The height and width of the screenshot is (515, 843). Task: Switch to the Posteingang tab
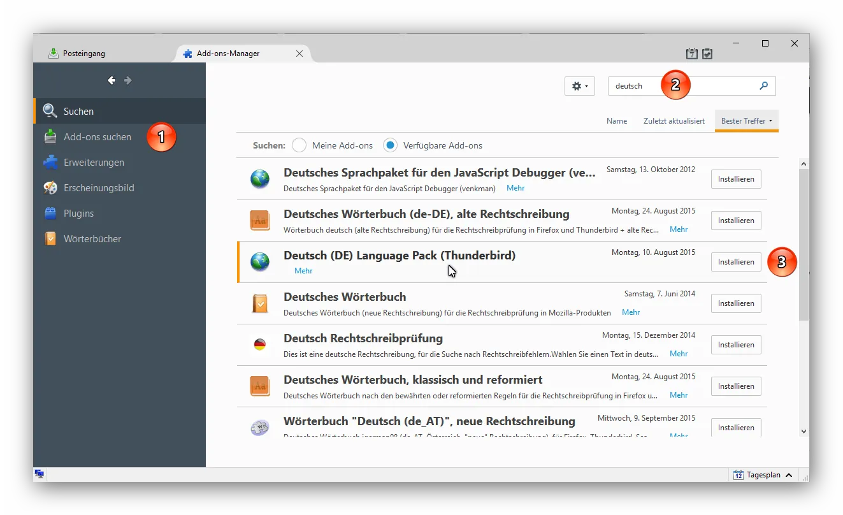104,54
